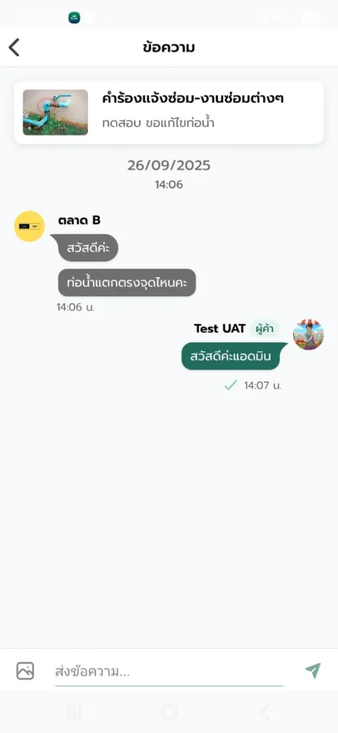Select the สวัสดีค่ะแอดมิน green message bubble
338x733 pixels.
[x=234, y=356]
